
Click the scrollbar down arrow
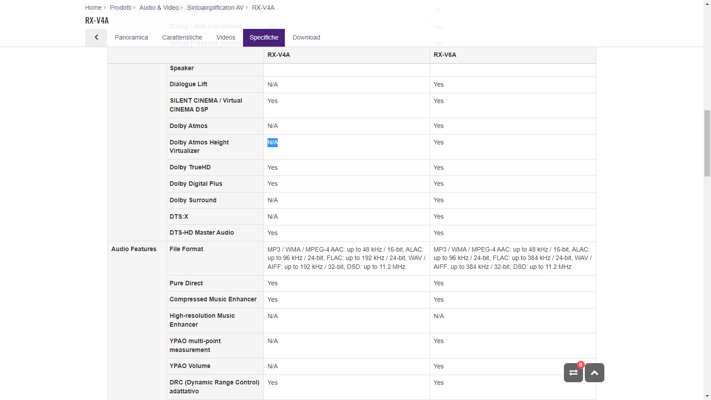click(707, 396)
